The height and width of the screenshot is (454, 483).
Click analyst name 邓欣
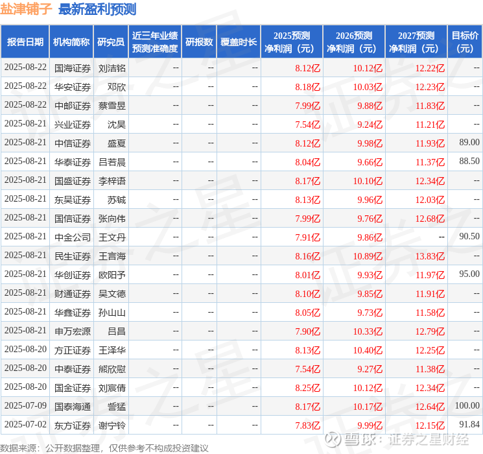117,87
